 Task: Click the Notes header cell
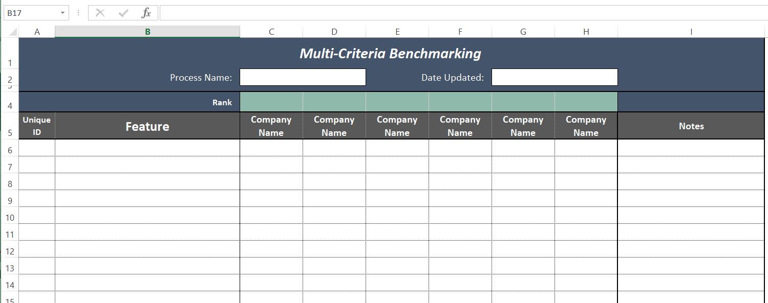(x=691, y=126)
